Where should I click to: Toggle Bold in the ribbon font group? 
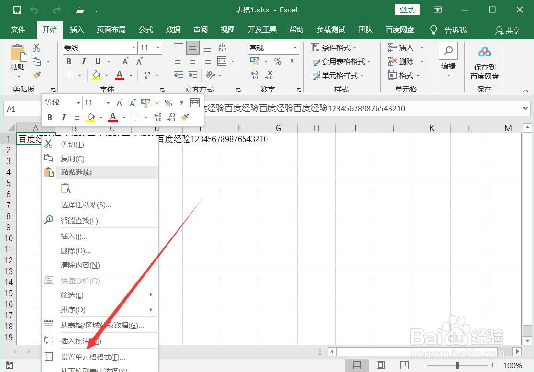(69, 61)
